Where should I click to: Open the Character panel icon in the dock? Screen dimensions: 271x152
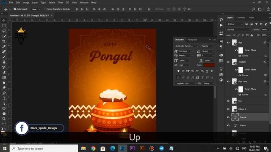(x=221, y=41)
